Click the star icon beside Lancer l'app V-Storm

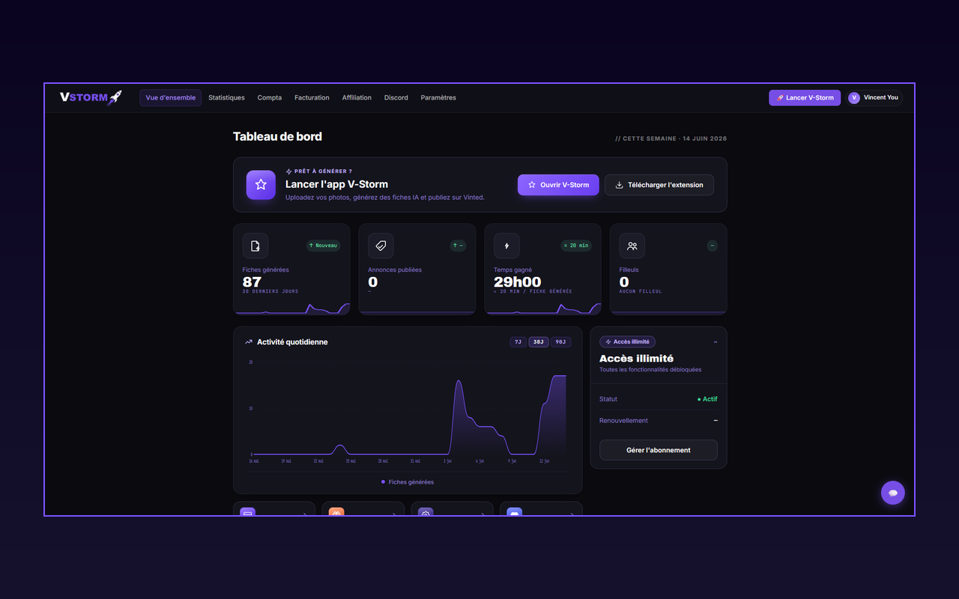coord(261,185)
